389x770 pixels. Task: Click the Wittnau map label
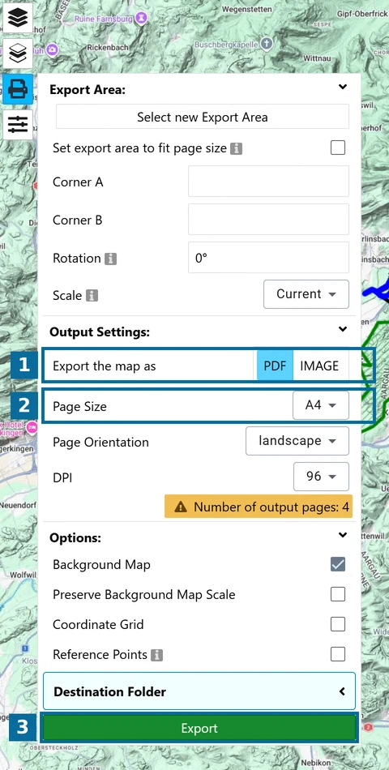(316, 58)
